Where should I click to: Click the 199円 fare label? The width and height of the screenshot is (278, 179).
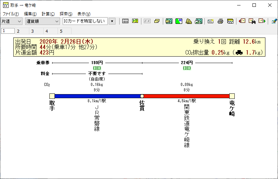point(97,63)
